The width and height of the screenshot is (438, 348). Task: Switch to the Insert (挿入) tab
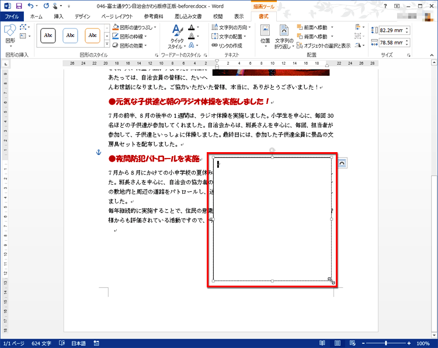tap(58, 16)
